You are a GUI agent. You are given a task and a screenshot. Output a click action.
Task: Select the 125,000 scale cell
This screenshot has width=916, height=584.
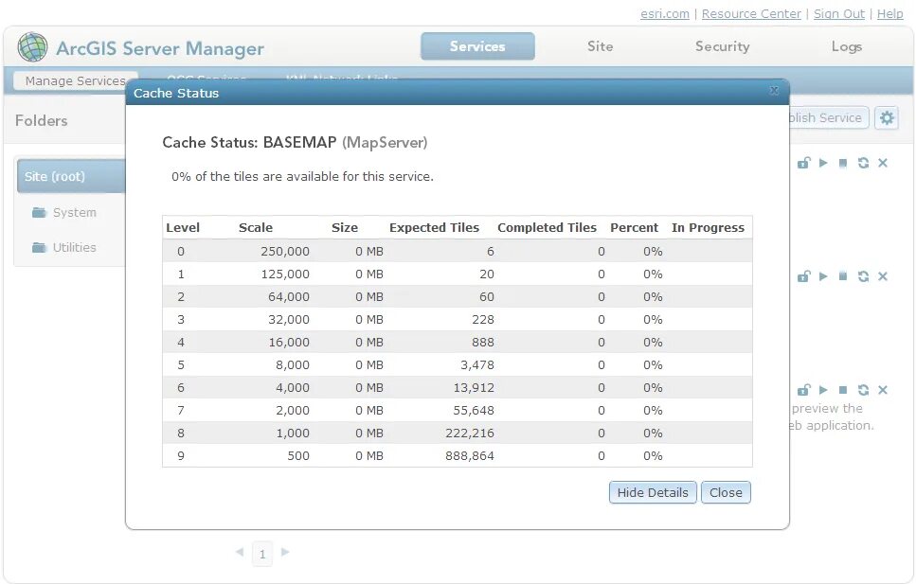[285, 274]
